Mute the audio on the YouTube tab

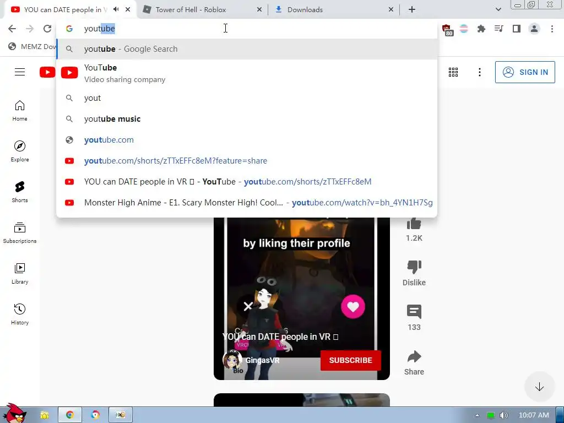point(116,9)
